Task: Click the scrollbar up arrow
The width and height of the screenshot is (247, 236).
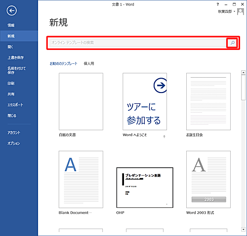Action: point(243,72)
